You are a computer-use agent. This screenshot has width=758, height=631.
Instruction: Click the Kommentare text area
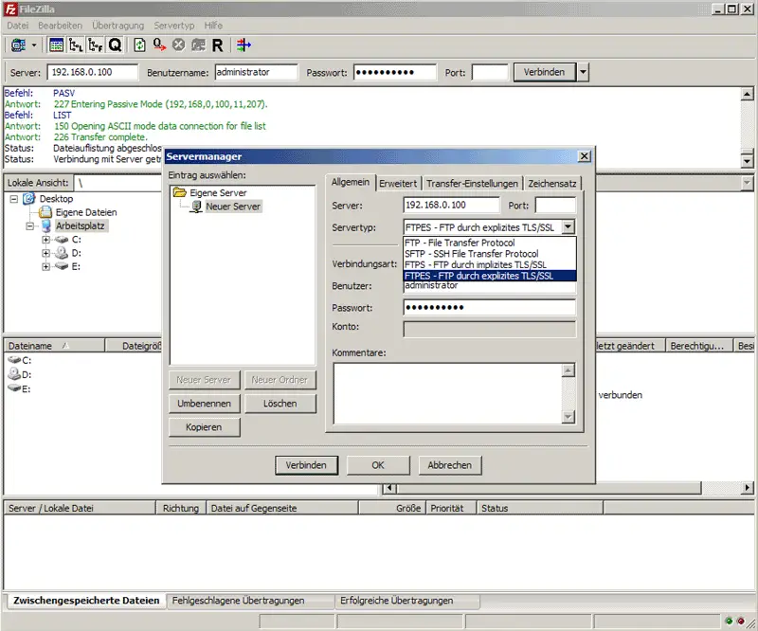pyautogui.click(x=448, y=393)
